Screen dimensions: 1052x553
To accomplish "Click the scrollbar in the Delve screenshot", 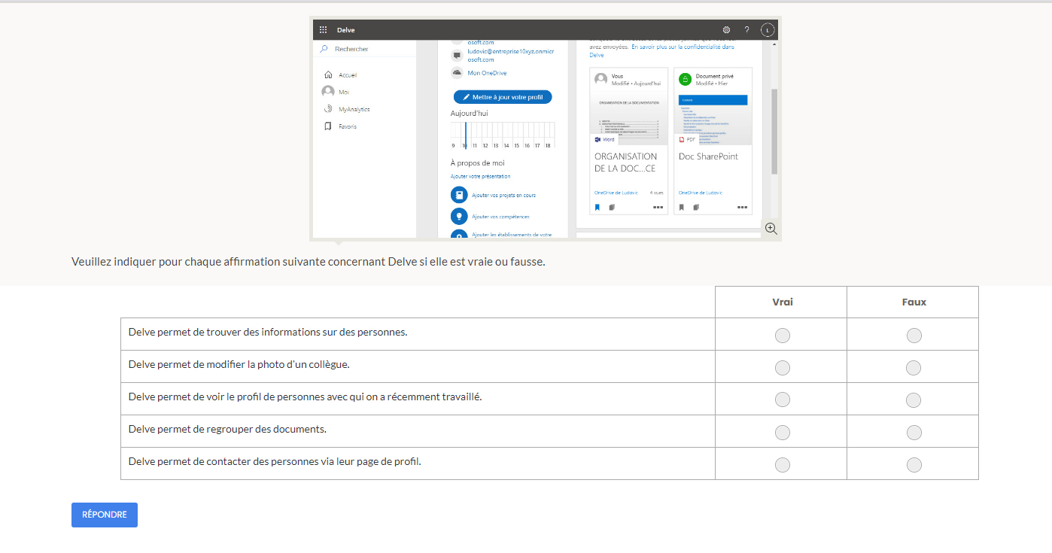I will [x=774, y=131].
